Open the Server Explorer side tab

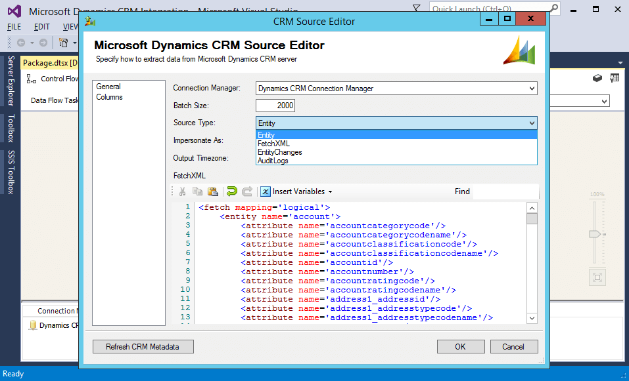(11, 81)
